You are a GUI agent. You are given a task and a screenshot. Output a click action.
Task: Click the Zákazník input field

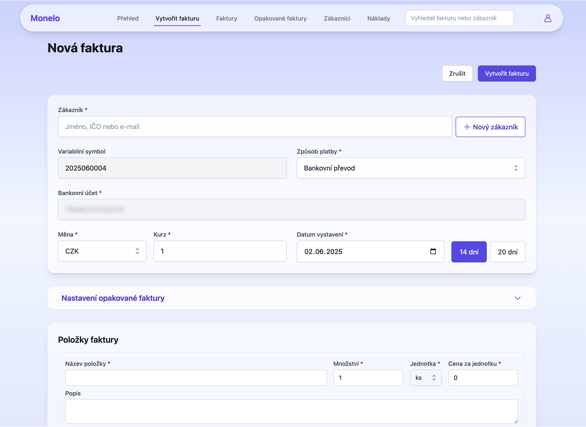(x=255, y=127)
